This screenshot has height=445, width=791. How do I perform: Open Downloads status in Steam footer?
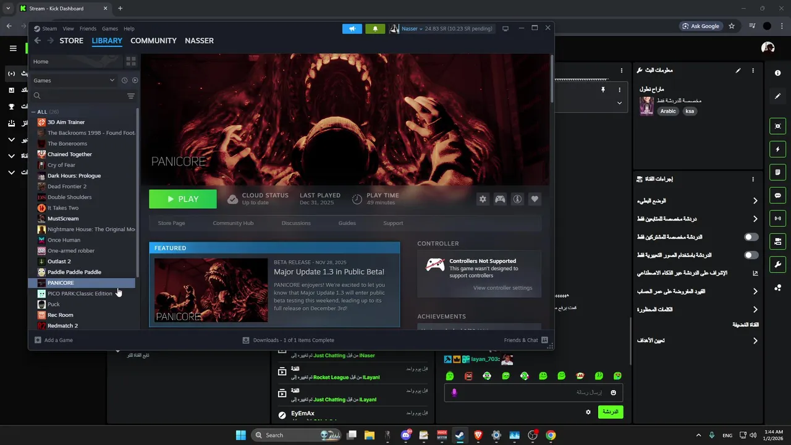point(288,340)
